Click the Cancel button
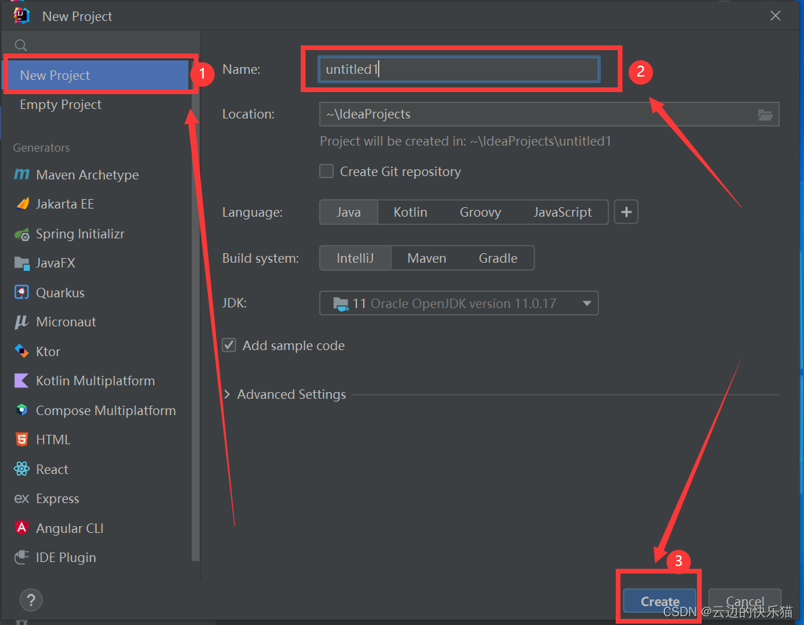The width and height of the screenshot is (804, 625). [x=745, y=600]
